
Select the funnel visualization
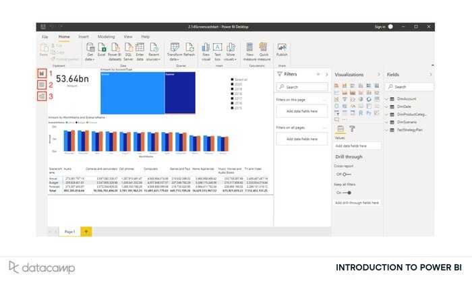coord(345,99)
